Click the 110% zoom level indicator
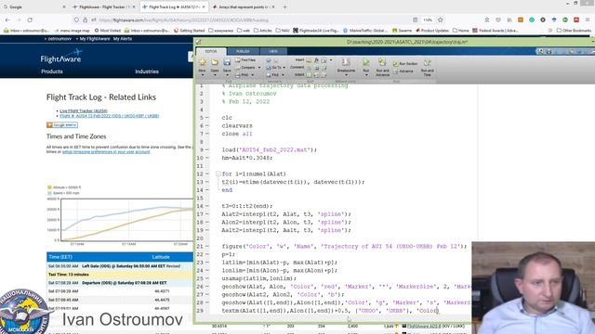This screenshot has width=595, height=334. click(428, 19)
